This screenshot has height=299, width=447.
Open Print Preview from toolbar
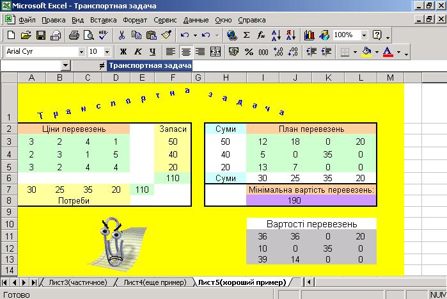88,35
